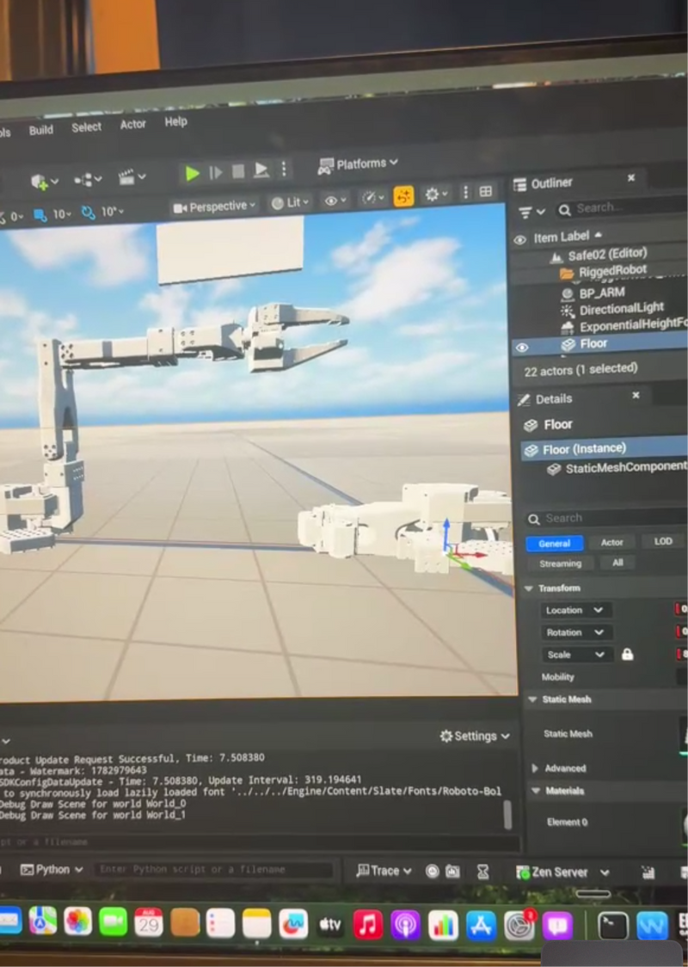Select the General filter tab
The height and width of the screenshot is (967, 688).
click(554, 544)
